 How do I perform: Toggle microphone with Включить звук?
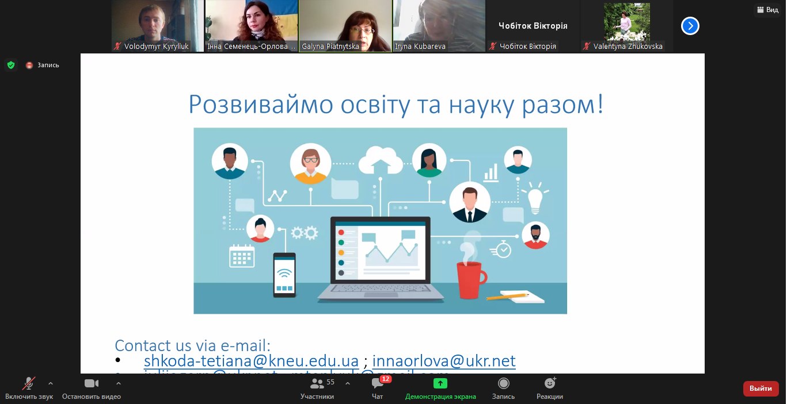point(29,388)
